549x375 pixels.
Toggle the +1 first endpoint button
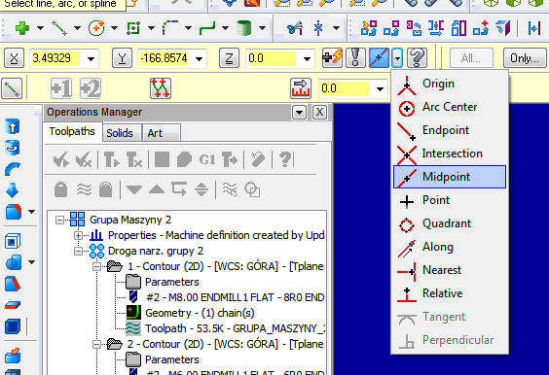[x=61, y=88]
